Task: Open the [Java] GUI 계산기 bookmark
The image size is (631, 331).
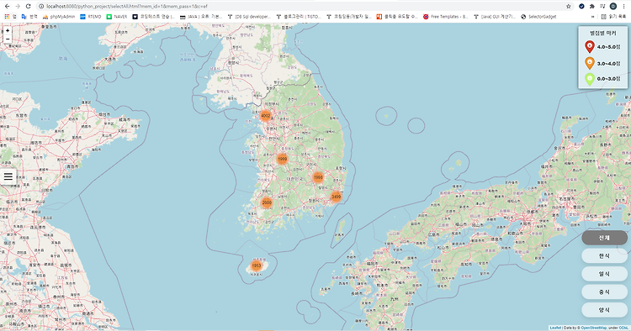Action: (x=495, y=17)
